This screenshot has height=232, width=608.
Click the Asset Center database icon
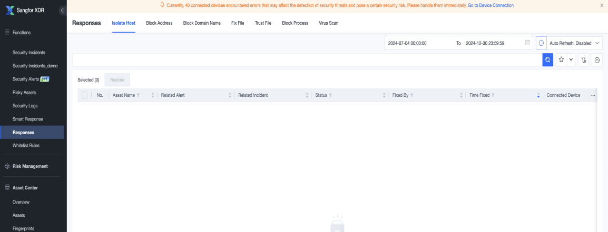tap(7, 187)
